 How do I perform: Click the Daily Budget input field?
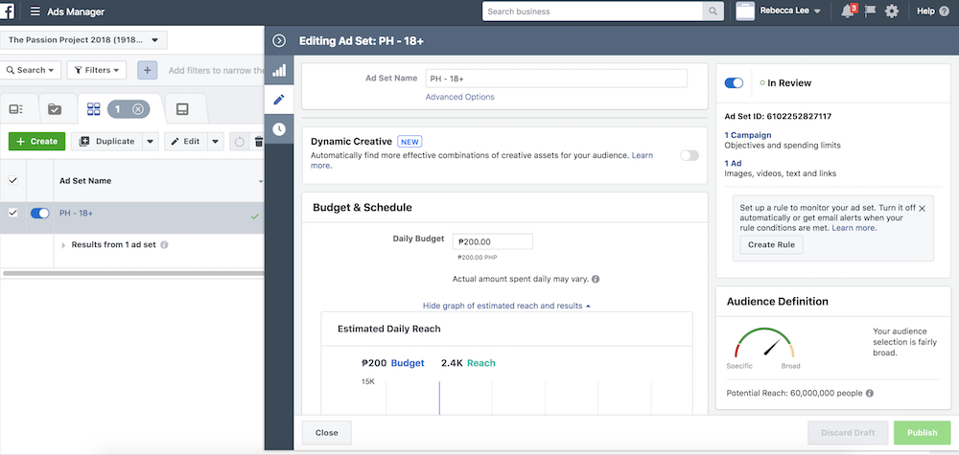coord(492,241)
